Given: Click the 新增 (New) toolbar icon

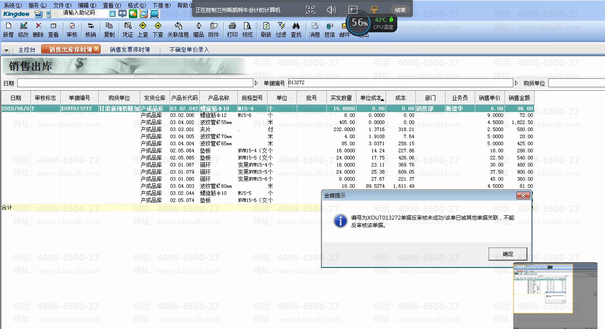Looking at the screenshot, I should click(8, 30).
